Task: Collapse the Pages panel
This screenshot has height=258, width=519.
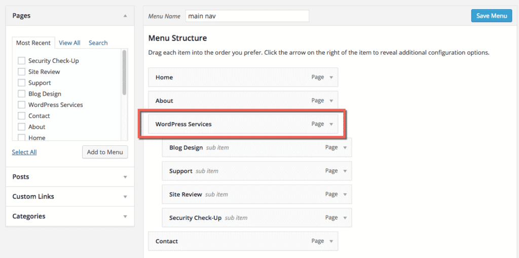Action: tap(125, 16)
